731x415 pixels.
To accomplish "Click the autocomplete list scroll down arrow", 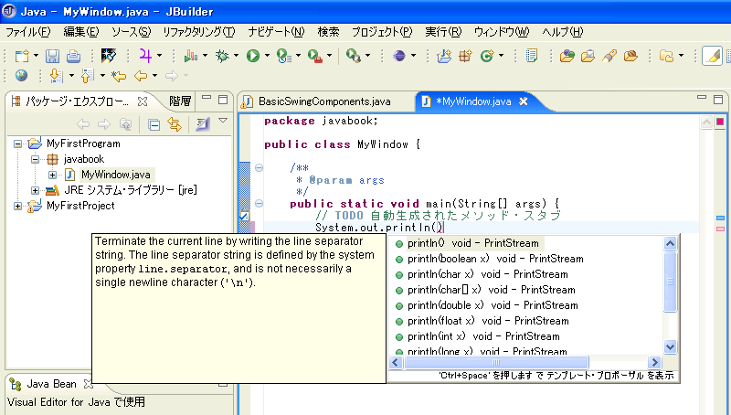I will 670,346.
